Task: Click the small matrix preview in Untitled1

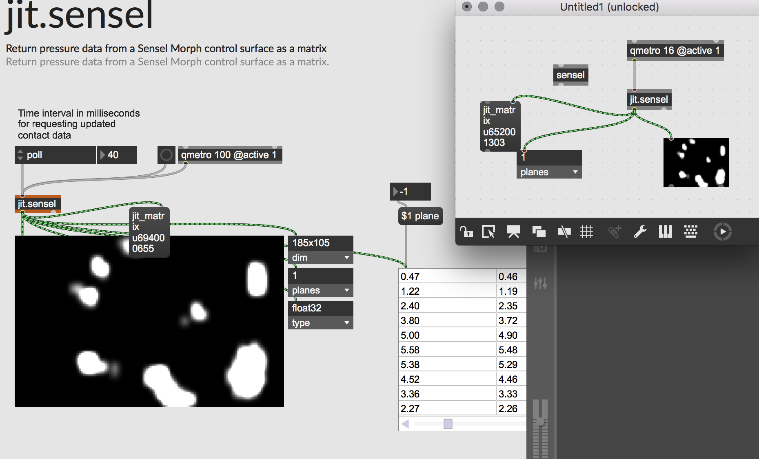Action: (x=696, y=162)
